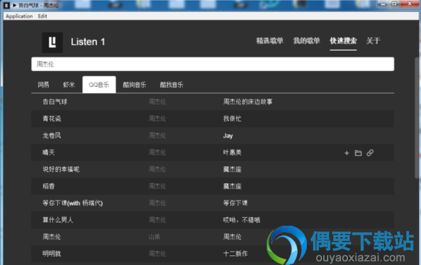The image size is (421, 265).
Task: Open artist 周杰伦 in the 告白气球 row
Action: tap(157, 102)
